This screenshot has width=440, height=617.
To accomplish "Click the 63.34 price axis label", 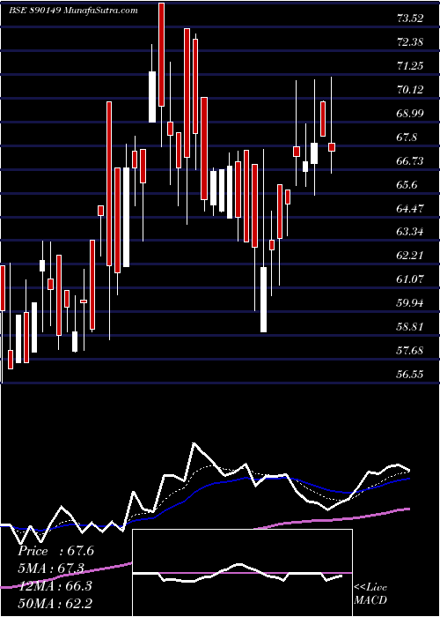I will [410, 231].
